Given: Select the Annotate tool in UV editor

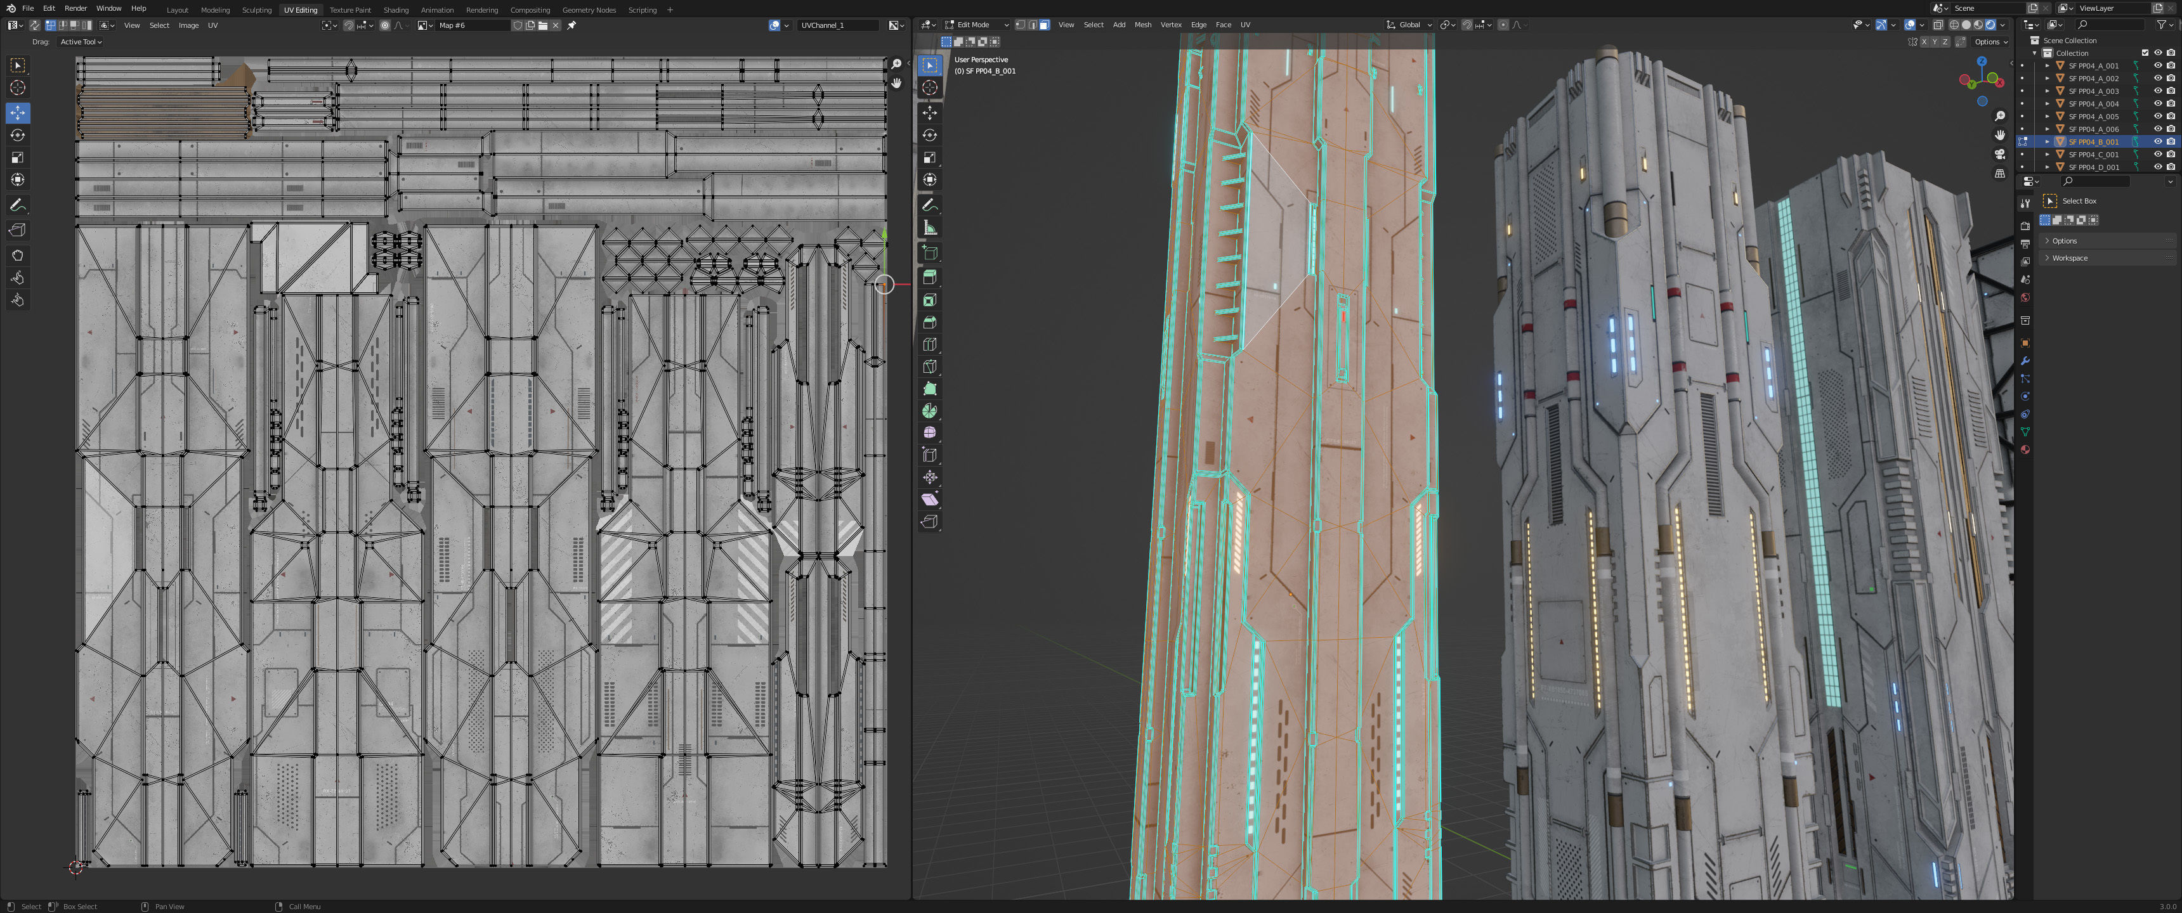Looking at the screenshot, I should tap(18, 205).
